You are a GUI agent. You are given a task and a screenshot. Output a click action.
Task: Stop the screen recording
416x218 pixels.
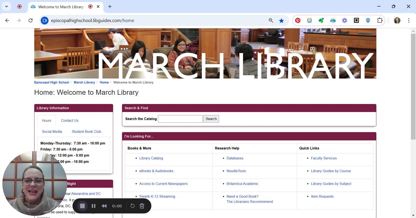82,206
